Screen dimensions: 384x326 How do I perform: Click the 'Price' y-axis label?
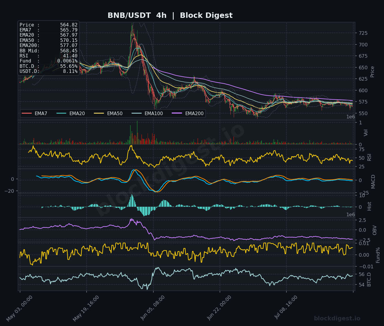coord(372,72)
